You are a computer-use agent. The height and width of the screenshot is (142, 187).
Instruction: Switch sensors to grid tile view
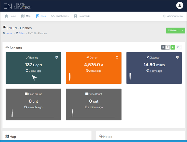[163, 47]
